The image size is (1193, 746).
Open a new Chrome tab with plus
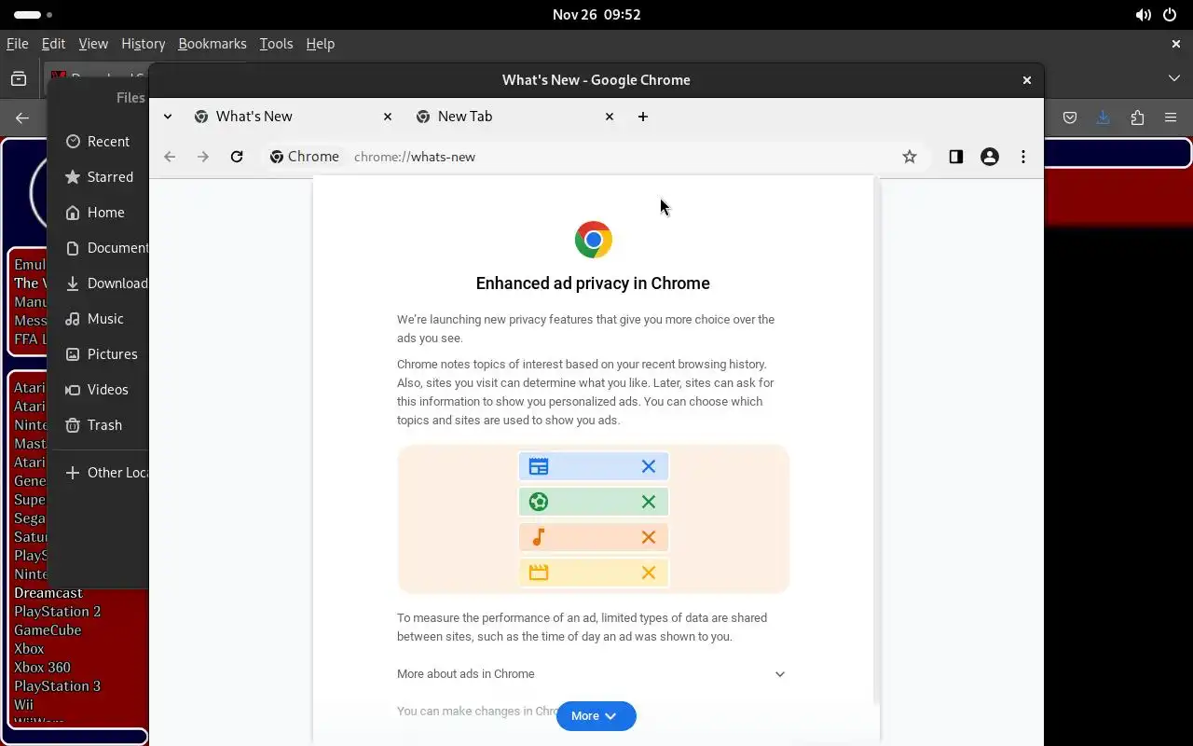pyautogui.click(x=642, y=117)
